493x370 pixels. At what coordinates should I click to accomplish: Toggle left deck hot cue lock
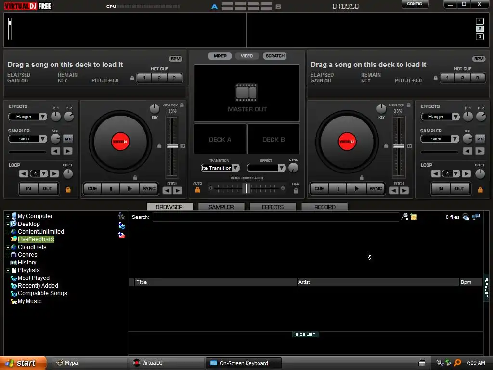(x=132, y=78)
